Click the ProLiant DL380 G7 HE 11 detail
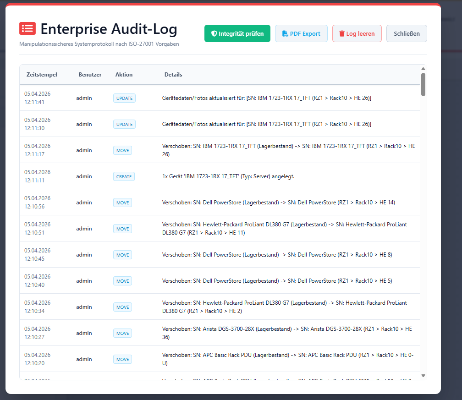The height and width of the screenshot is (400, 462). 284,229
